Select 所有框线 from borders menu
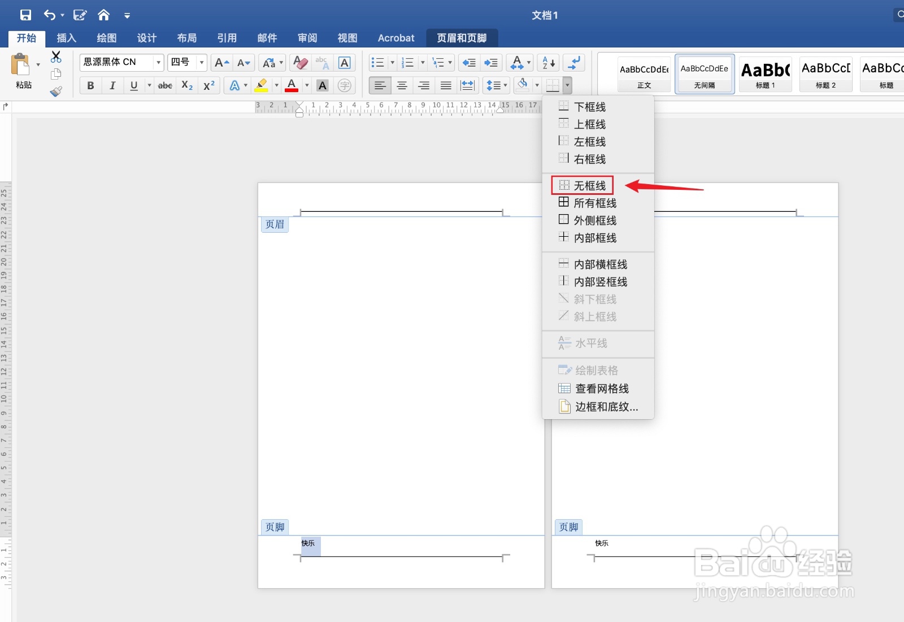The width and height of the screenshot is (904, 622). point(598,203)
